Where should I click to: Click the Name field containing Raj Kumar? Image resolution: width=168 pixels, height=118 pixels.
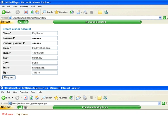click(x=45, y=33)
